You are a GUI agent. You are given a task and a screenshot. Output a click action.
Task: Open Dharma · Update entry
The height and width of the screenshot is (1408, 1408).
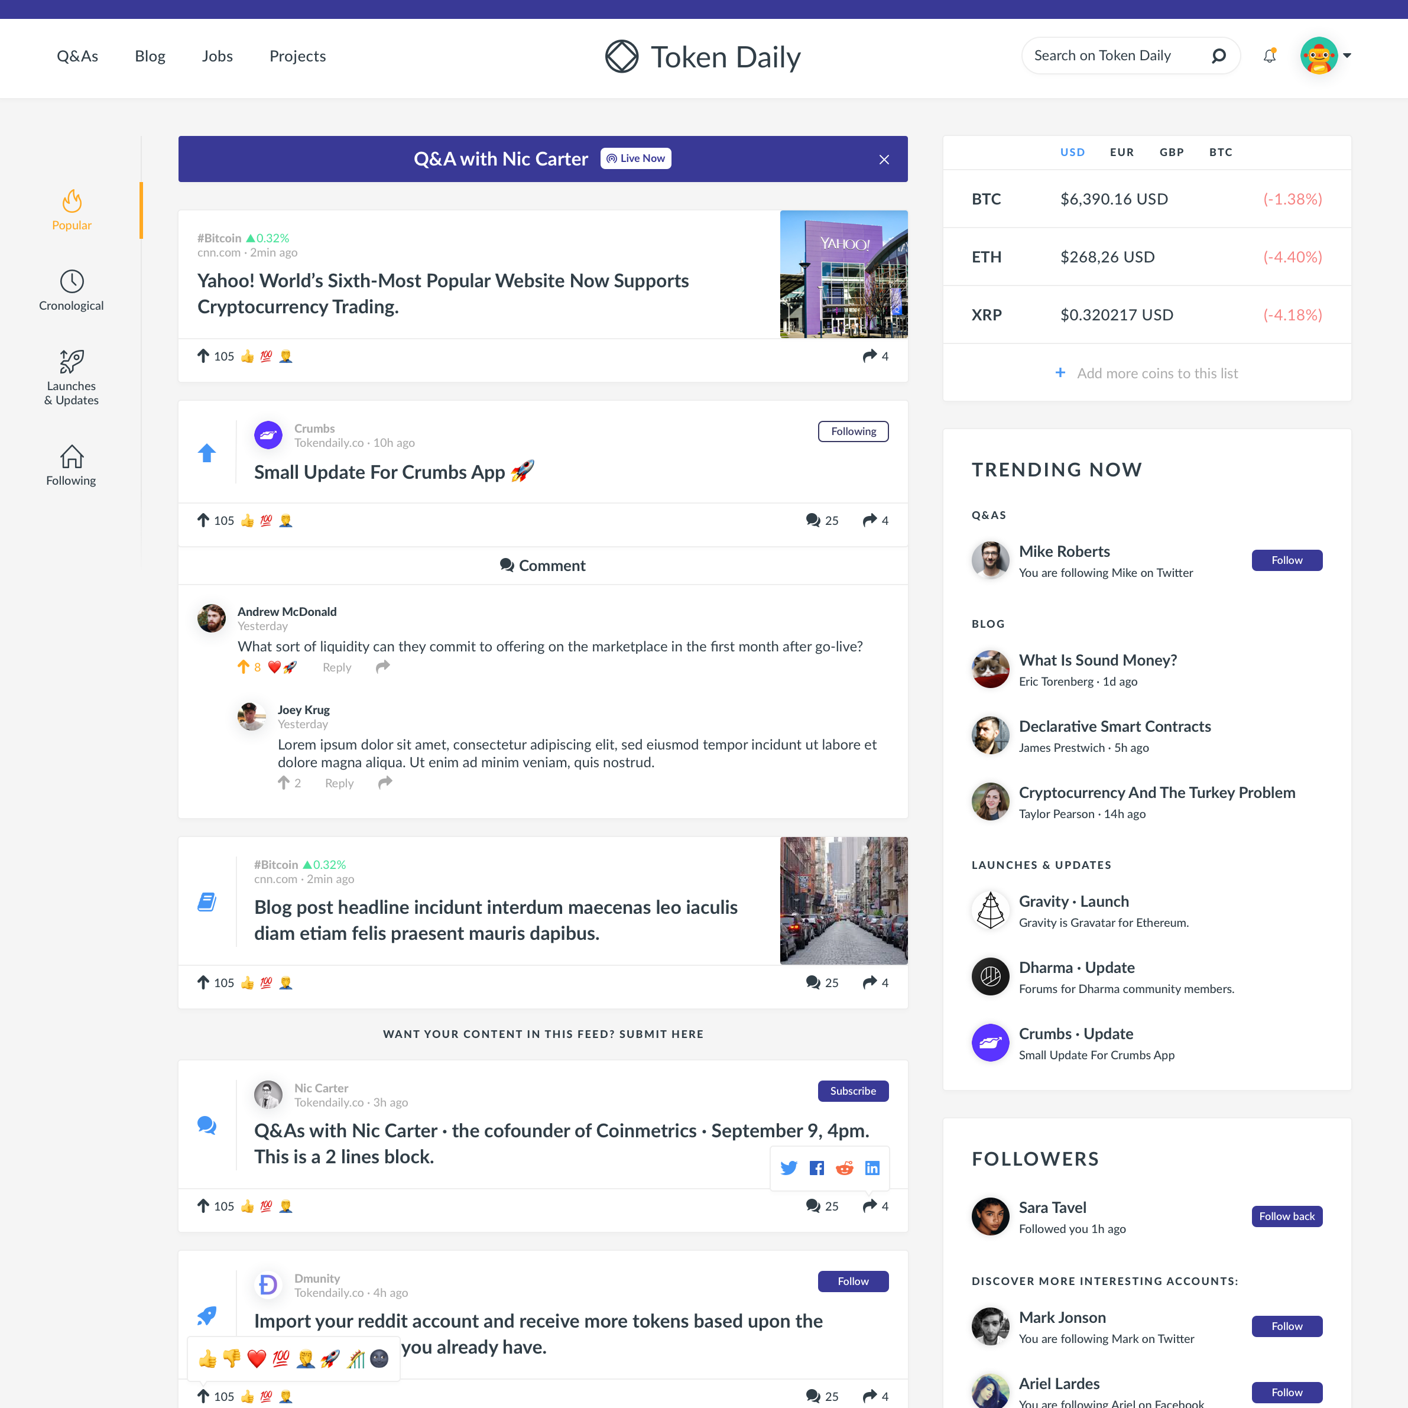click(x=1076, y=968)
